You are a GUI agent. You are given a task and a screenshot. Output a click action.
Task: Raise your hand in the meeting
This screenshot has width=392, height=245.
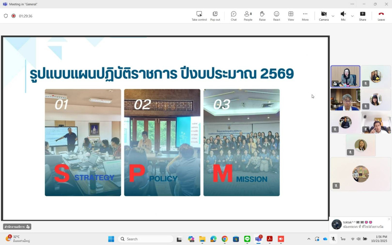click(x=262, y=16)
